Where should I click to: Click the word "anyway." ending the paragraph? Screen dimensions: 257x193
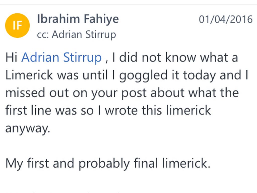(27, 128)
